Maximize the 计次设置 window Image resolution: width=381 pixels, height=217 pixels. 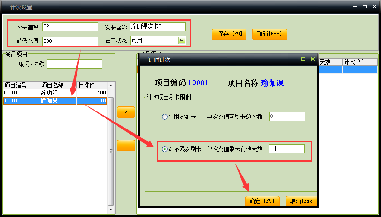(365, 7)
